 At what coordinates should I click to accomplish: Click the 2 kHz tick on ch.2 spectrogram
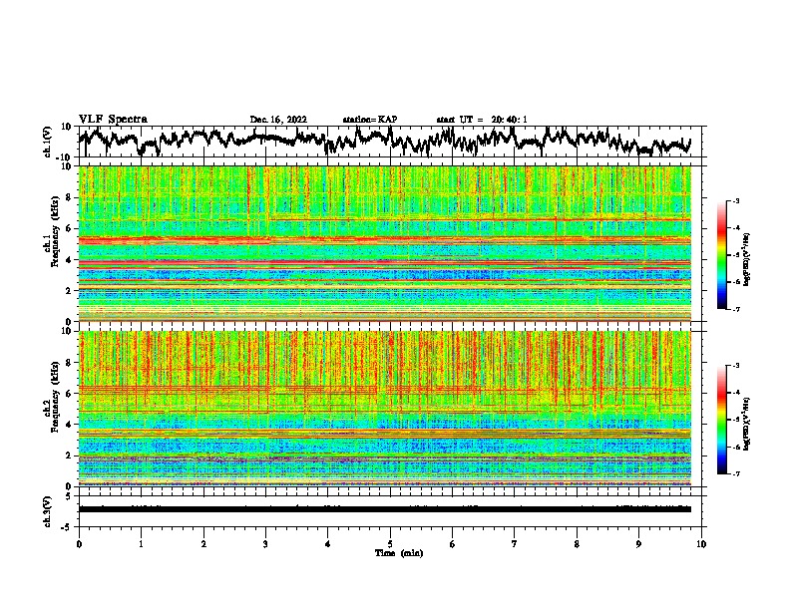(x=69, y=456)
